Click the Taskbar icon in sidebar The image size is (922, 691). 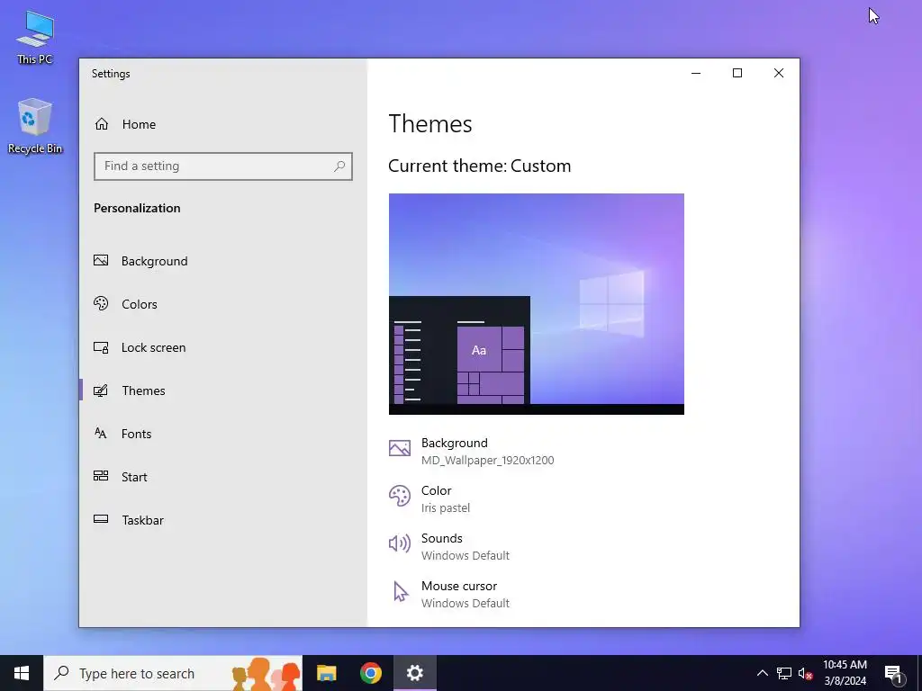tap(101, 519)
